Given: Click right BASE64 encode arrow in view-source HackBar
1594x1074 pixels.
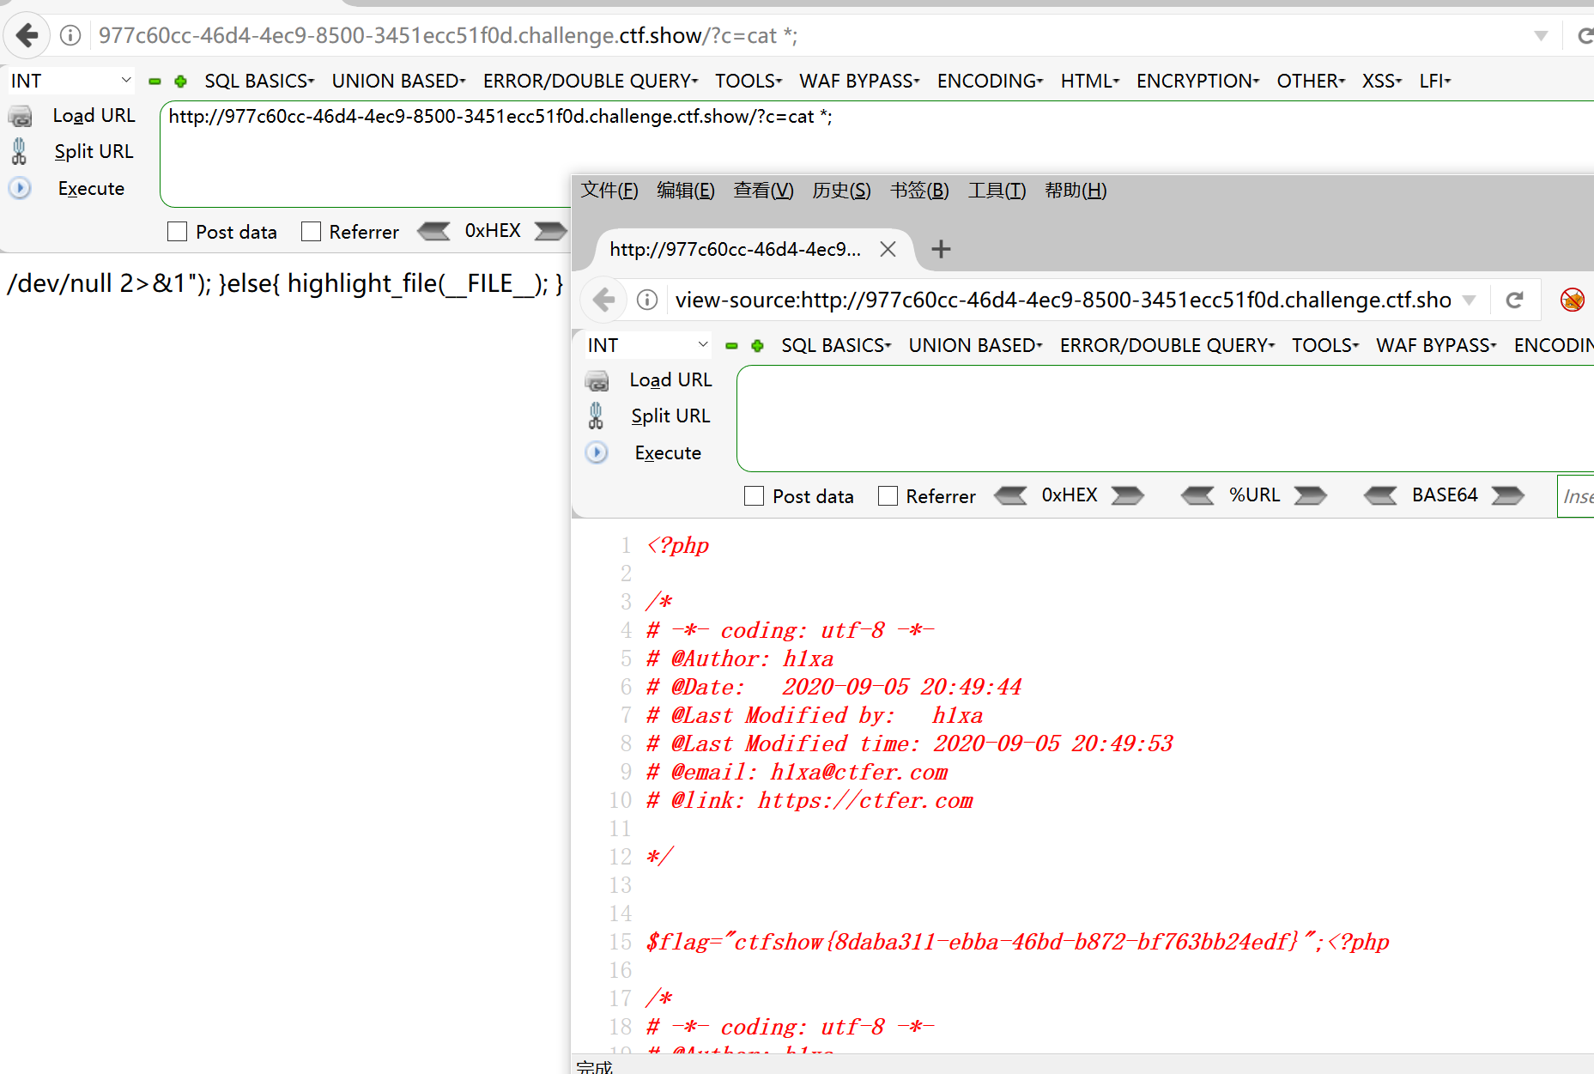Looking at the screenshot, I should click(1508, 495).
